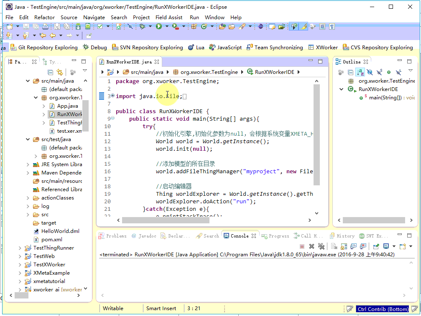Open the Debug button dropdown arrow

point(150,26)
